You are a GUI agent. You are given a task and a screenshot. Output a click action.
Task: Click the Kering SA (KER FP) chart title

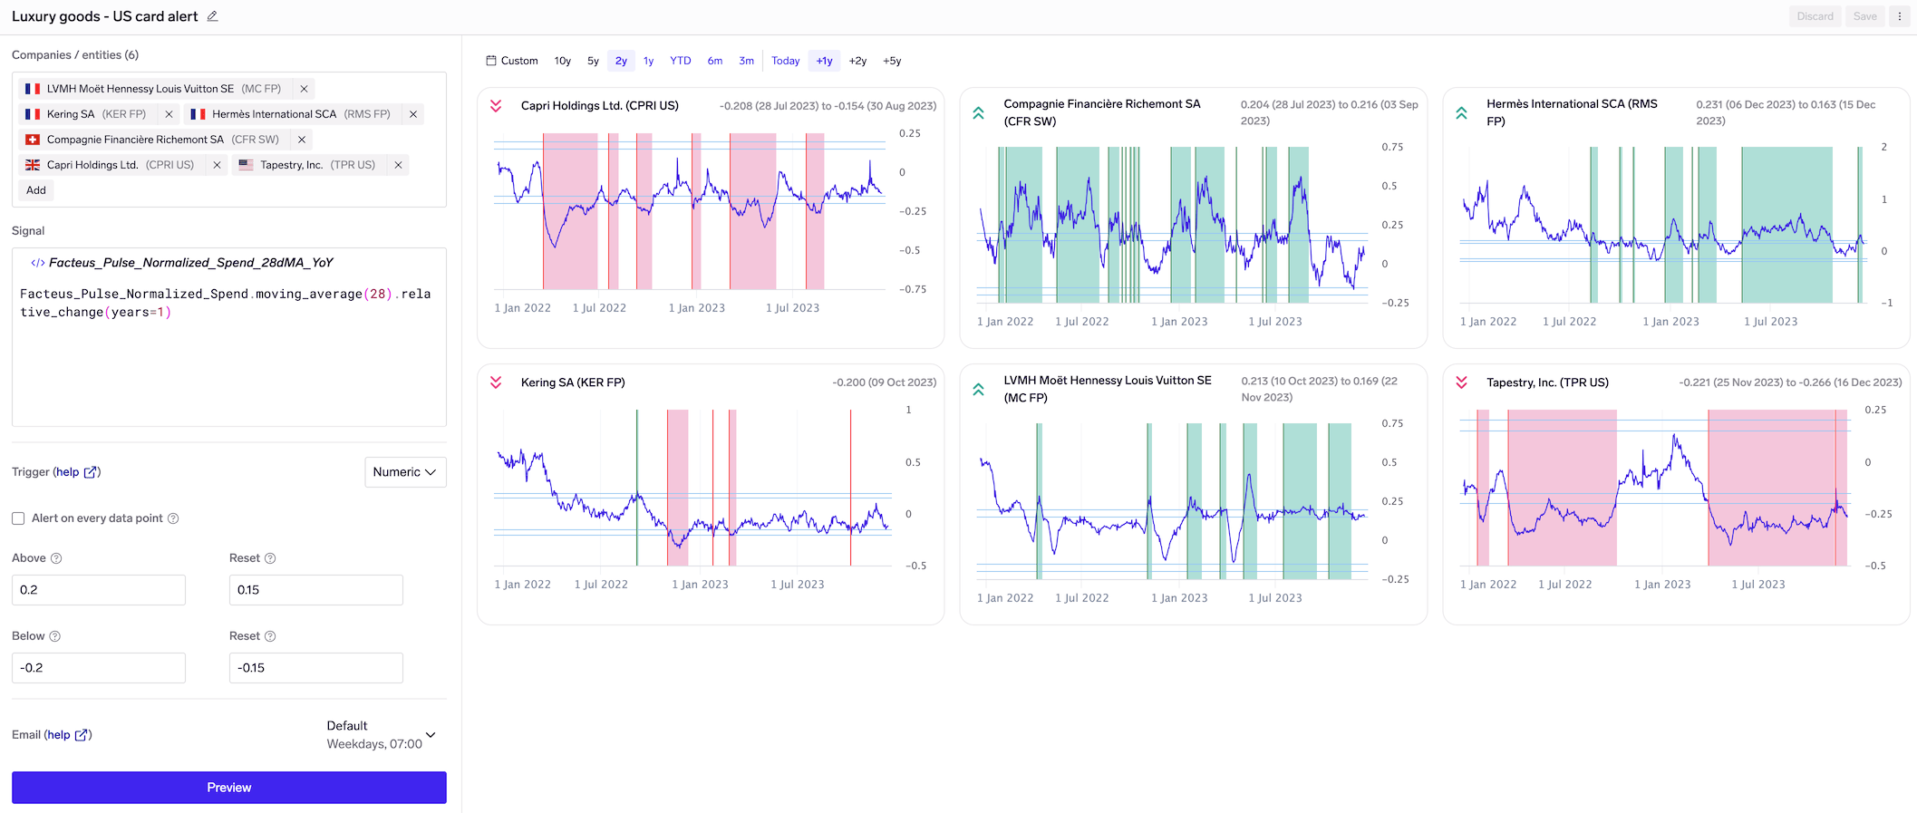tap(573, 382)
